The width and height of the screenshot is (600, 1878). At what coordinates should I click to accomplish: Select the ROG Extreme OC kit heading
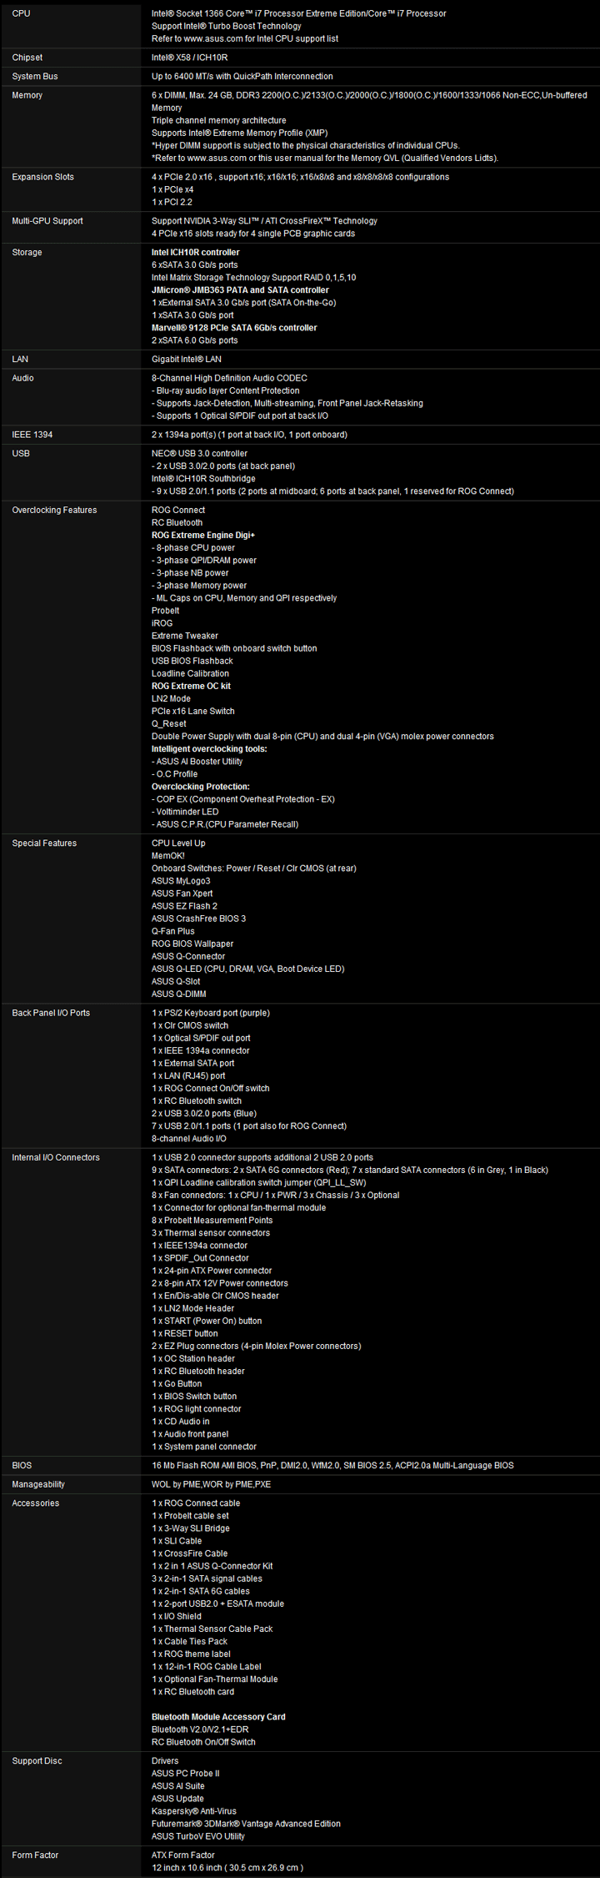coord(191,686)
